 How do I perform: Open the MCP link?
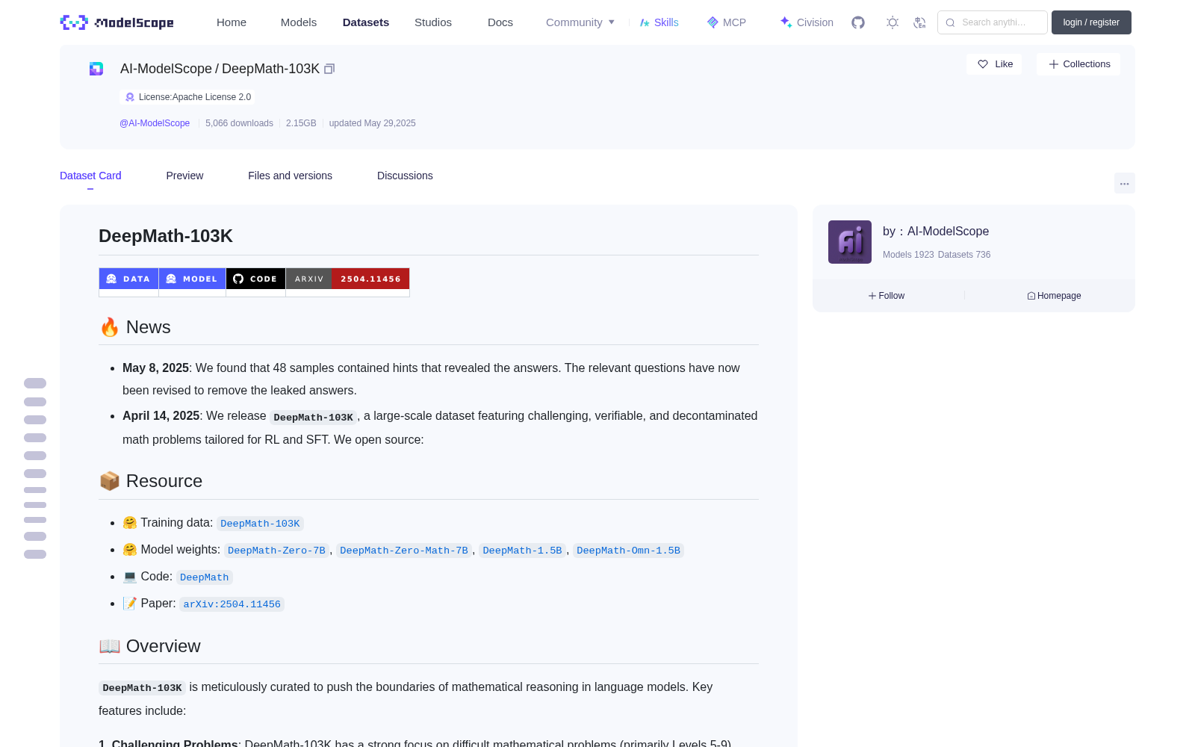pos(727,22)
